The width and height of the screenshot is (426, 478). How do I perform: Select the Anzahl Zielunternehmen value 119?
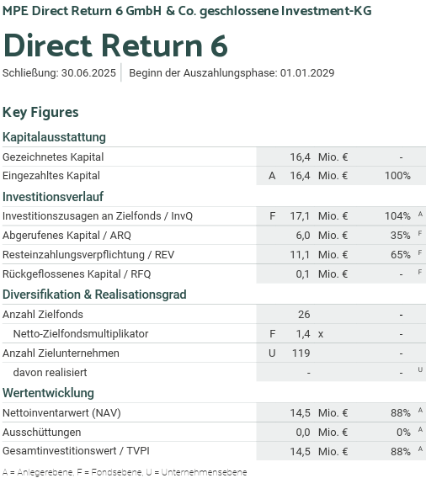click(x=301, y=353)
